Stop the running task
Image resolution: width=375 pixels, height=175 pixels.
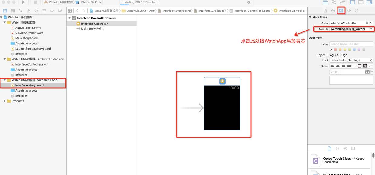click(x=35, y=2)
